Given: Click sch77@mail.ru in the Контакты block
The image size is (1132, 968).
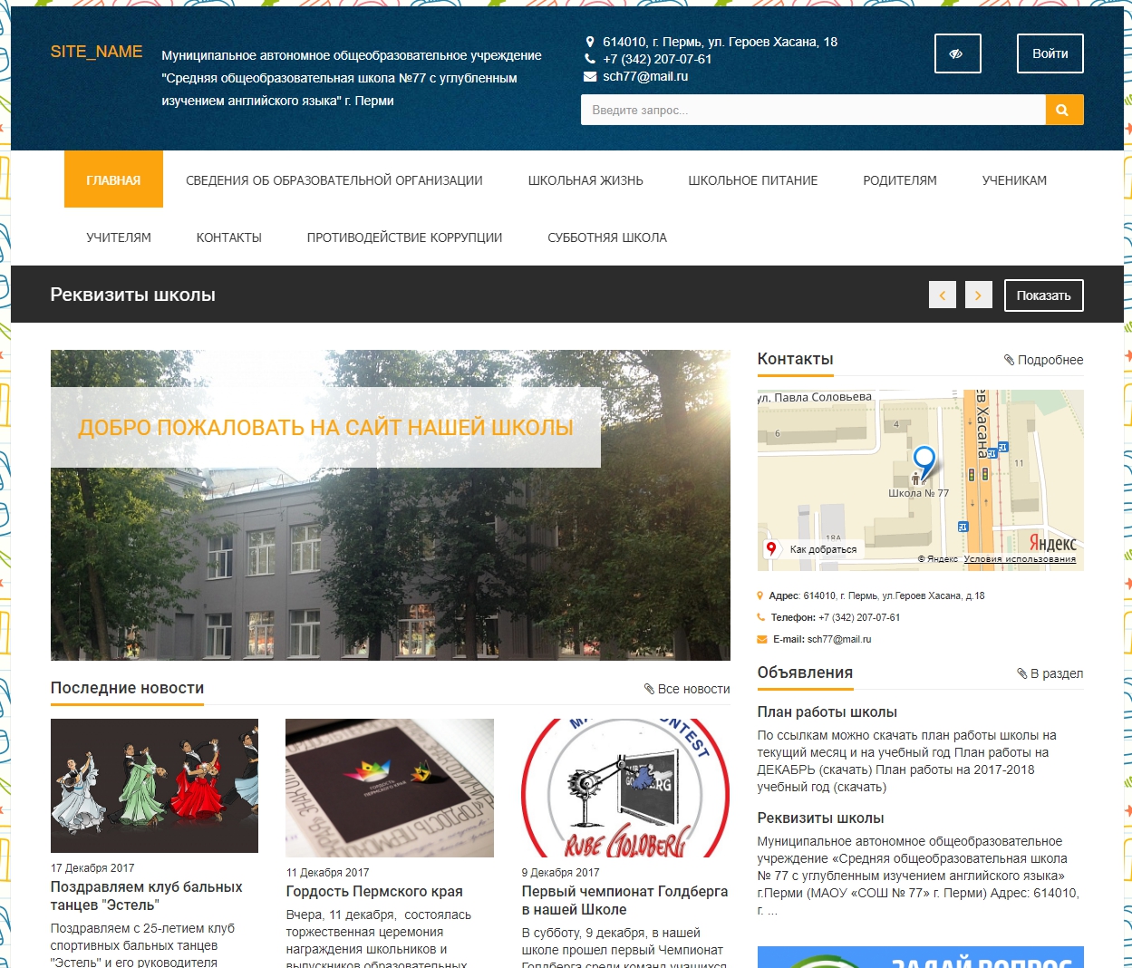Looking at the screenshot, I should click(839, 640).
